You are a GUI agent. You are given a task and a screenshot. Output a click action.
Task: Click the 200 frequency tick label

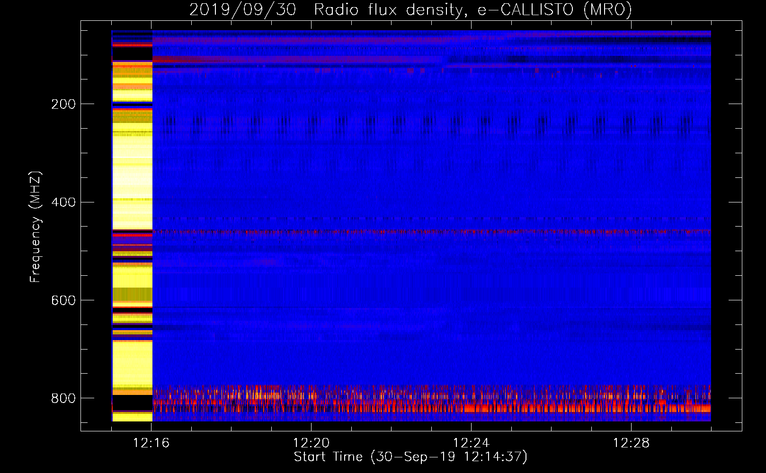pyautogui.click(x=63, y=104)
